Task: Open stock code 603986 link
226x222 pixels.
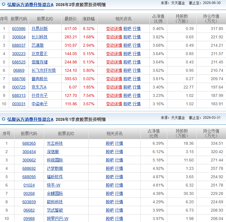Action: tap(19, 29)
